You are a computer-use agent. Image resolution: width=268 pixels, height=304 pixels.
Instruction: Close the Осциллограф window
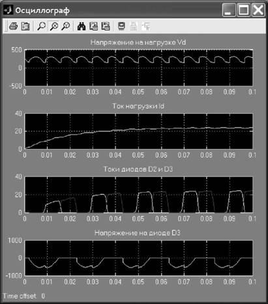(x=258, y=10)
